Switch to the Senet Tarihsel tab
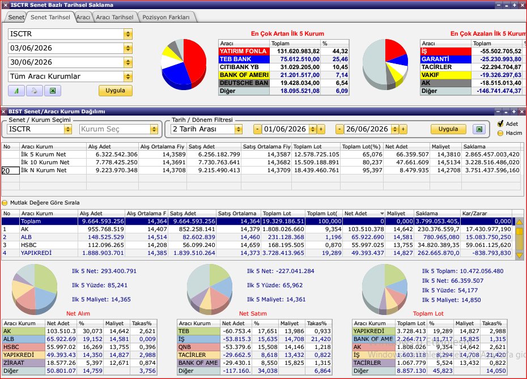Viewport: 527px width, 379px height. [x=50, y=17]
